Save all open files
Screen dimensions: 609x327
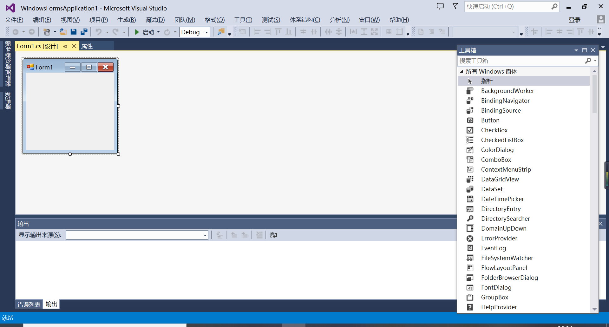click(x=84, y=32)
